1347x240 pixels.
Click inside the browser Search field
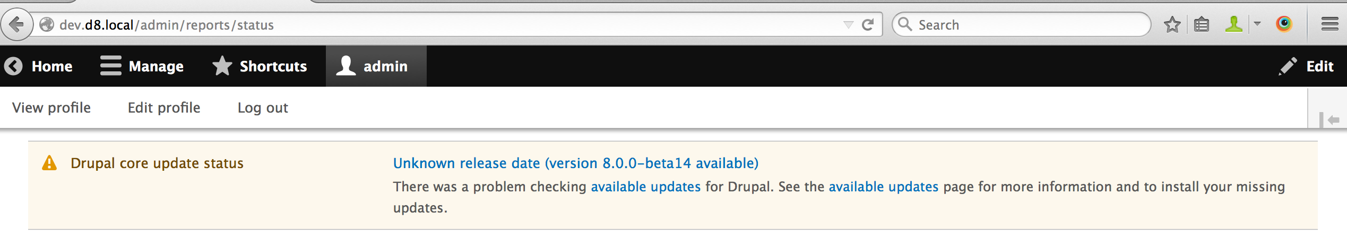coord(1021,25)
